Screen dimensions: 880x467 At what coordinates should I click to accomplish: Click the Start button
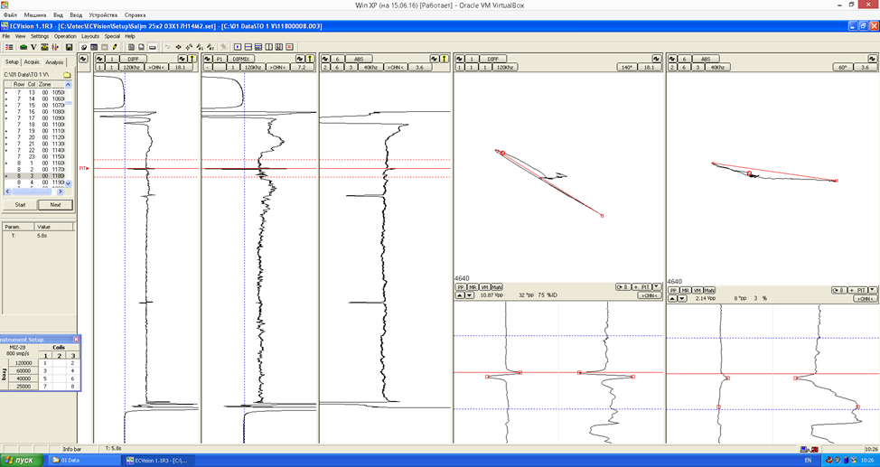[x=20, y=205]
